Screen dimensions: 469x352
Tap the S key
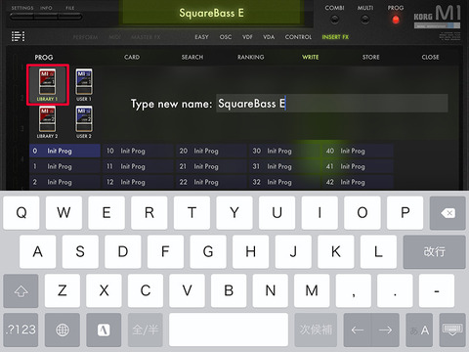pyautogui.click(x=80, y=251)
